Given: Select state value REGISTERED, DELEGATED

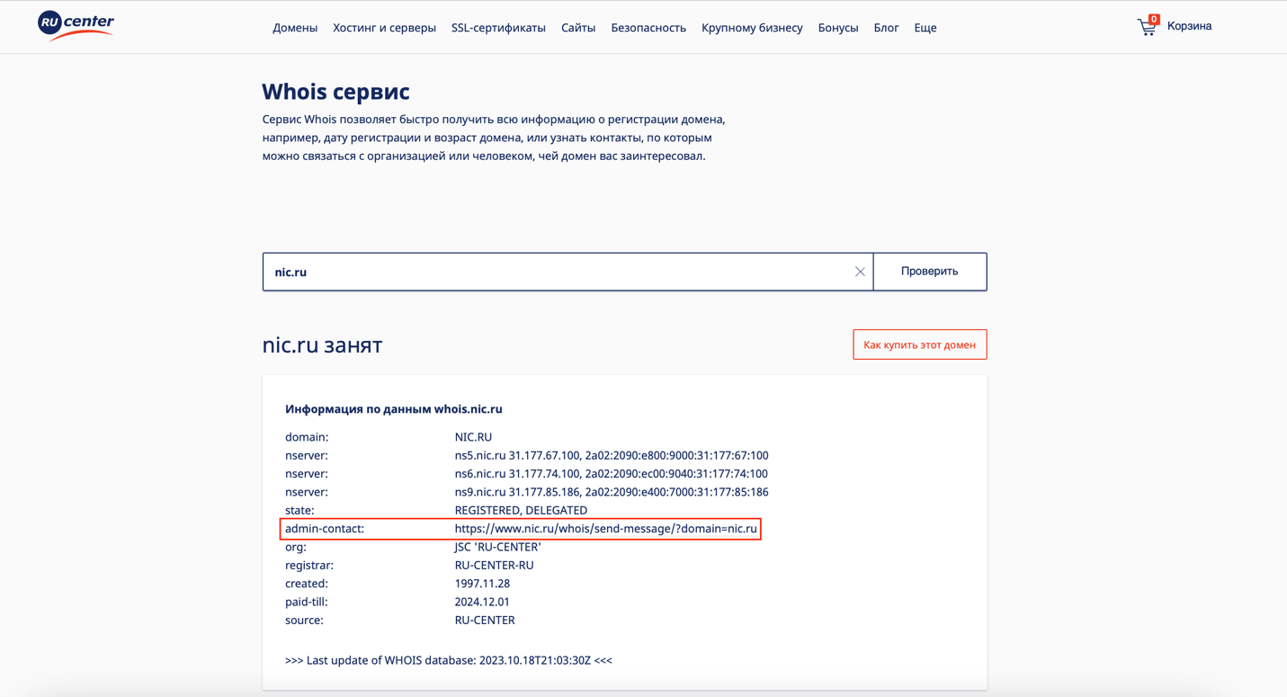Looking at the screenshot, I should pos(521,511).
